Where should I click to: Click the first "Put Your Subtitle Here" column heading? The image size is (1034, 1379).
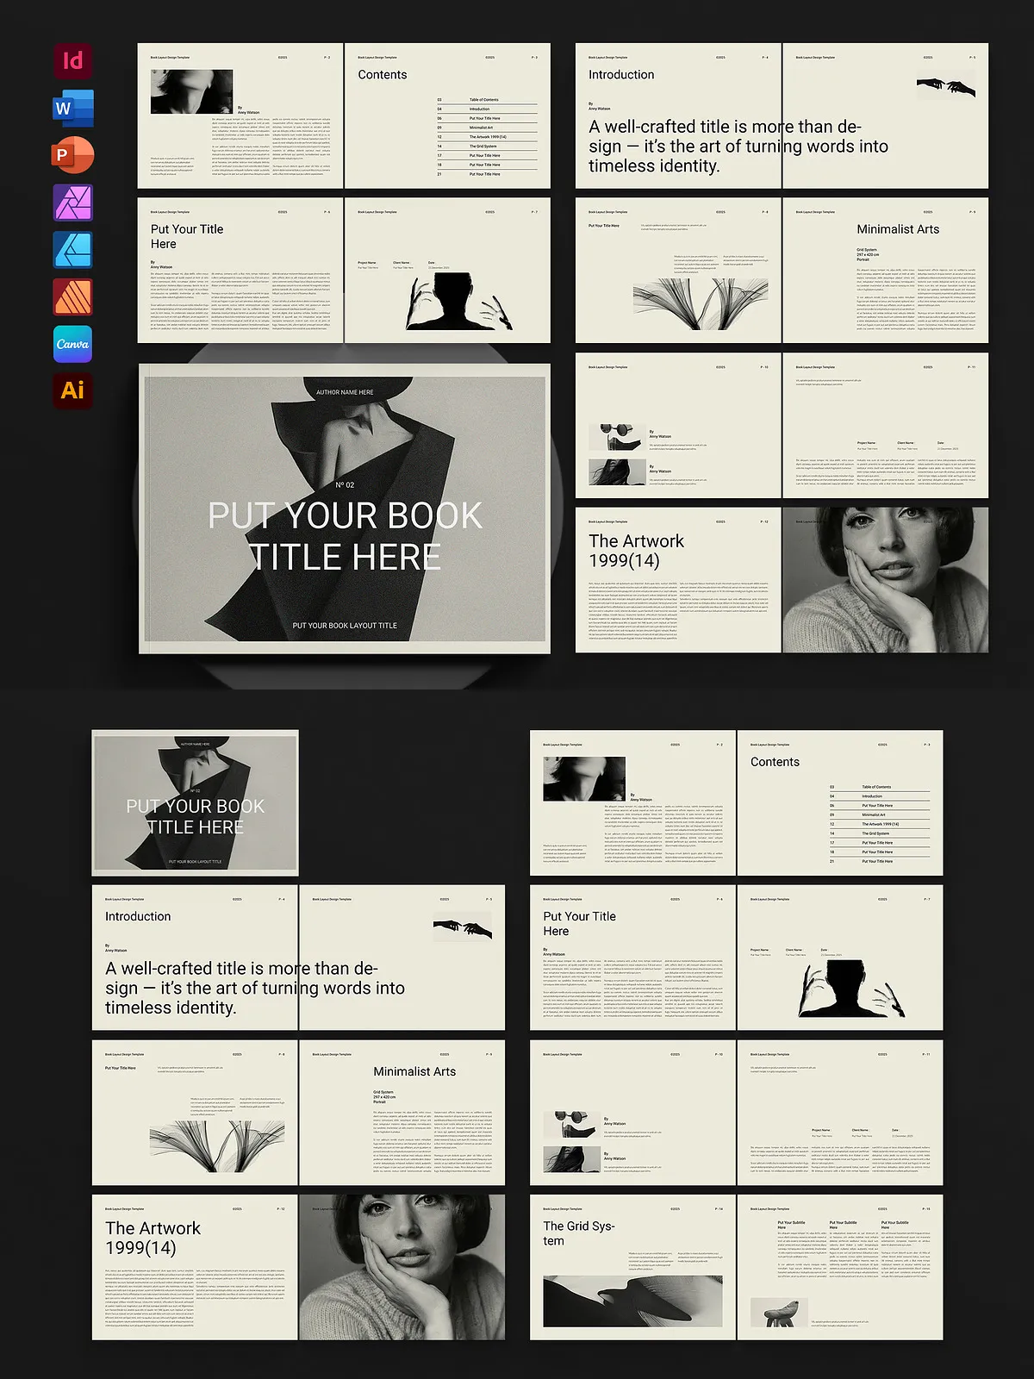pos(793,1224)
